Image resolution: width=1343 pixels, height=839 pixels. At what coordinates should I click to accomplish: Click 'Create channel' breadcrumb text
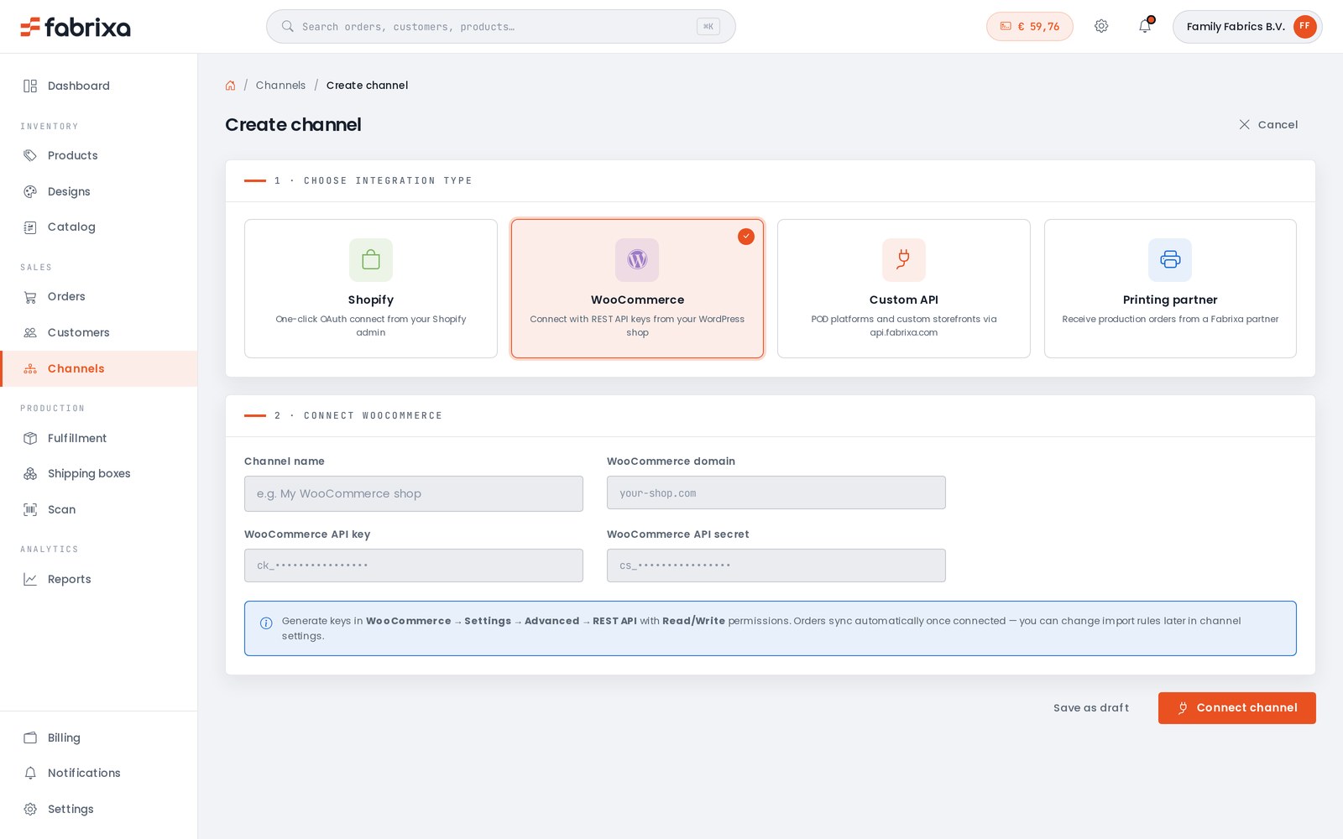(367, 86)
